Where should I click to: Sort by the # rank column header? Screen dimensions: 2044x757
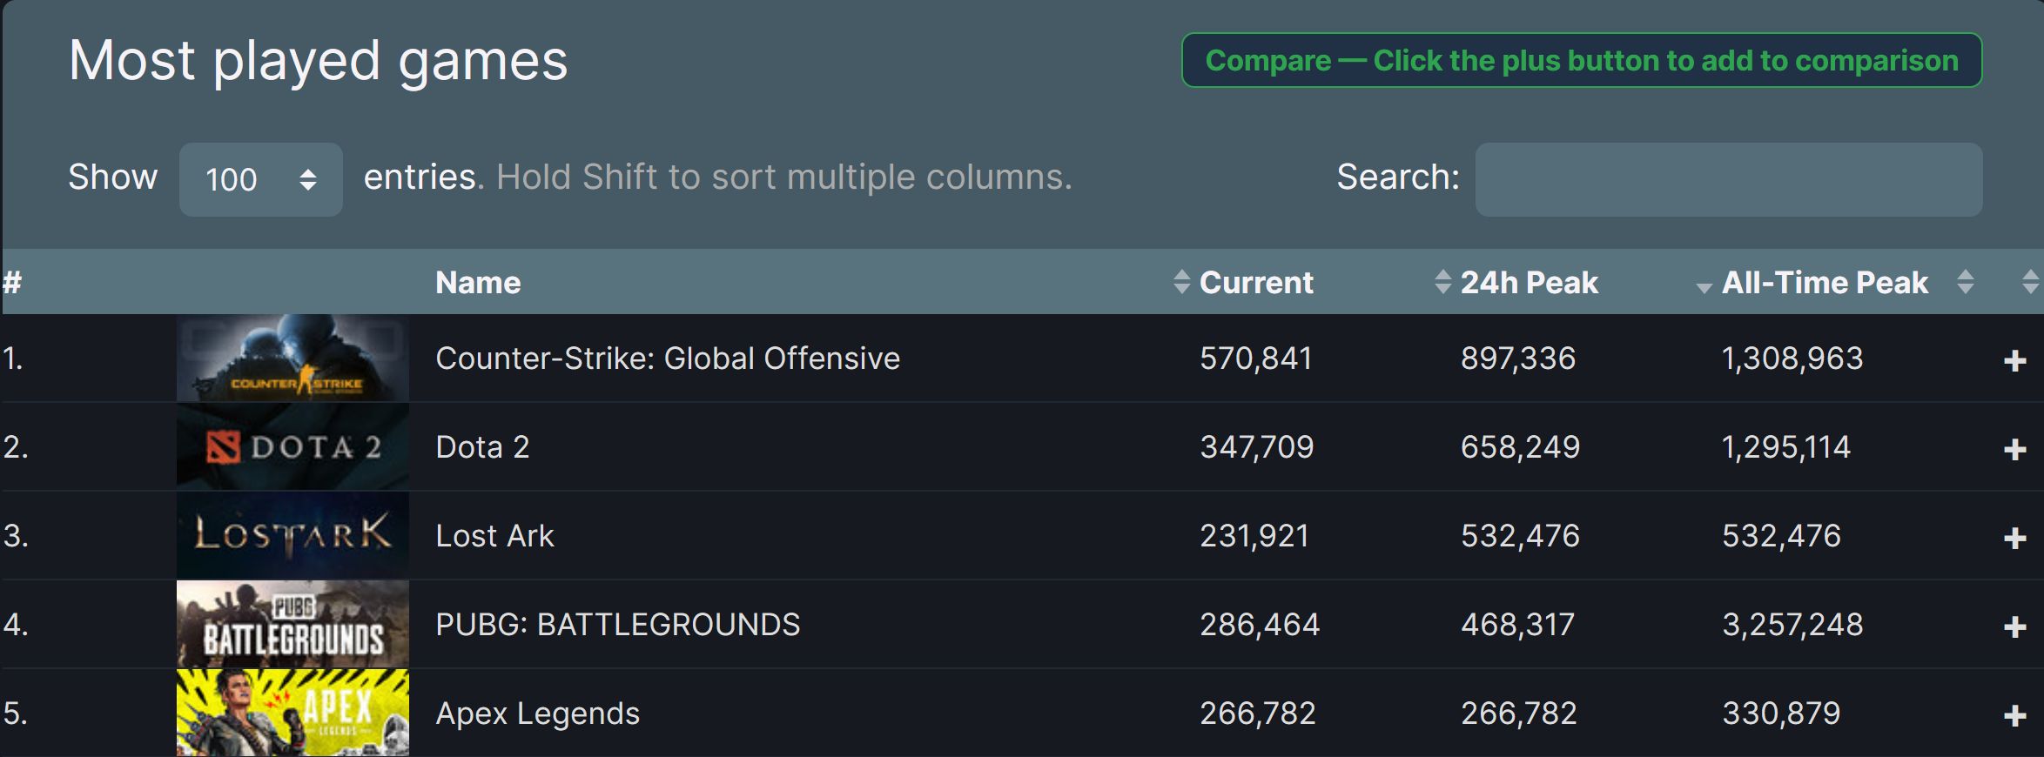coord(12,282)
